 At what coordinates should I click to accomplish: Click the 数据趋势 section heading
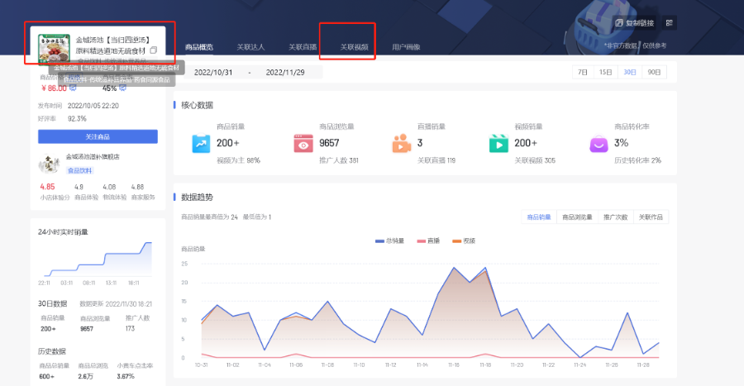pos(197,197)
